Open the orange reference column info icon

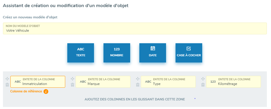(46, 92)
